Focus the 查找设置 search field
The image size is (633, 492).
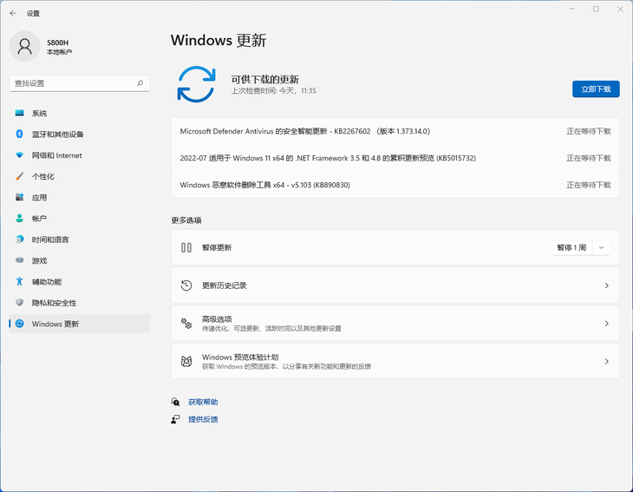(79, 83)
